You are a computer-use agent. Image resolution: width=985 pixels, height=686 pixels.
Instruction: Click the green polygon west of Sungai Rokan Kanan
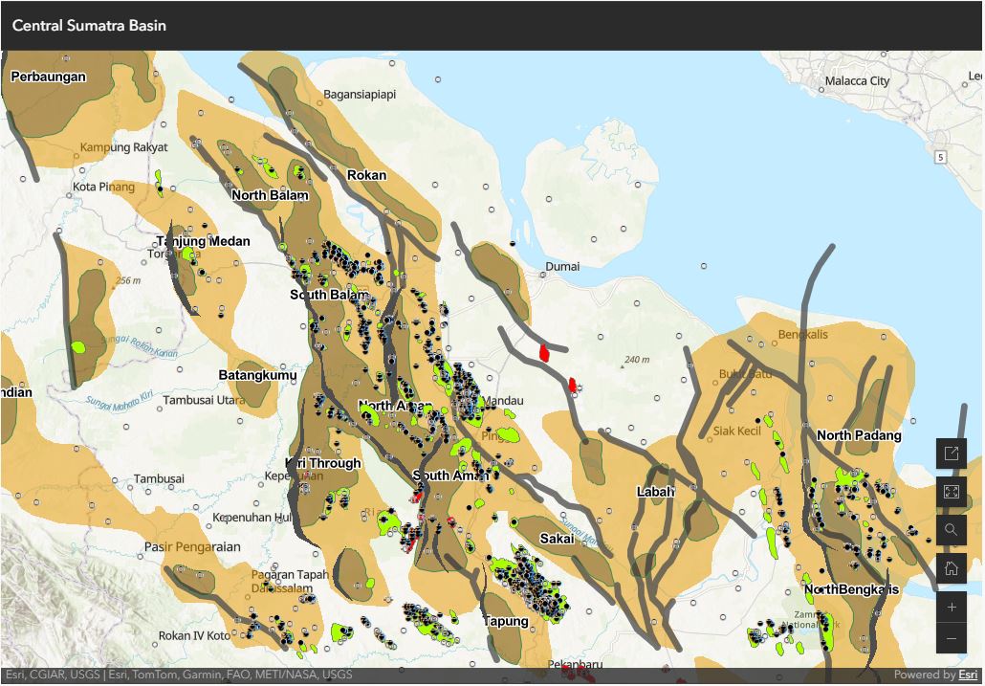tap(77, 346)
